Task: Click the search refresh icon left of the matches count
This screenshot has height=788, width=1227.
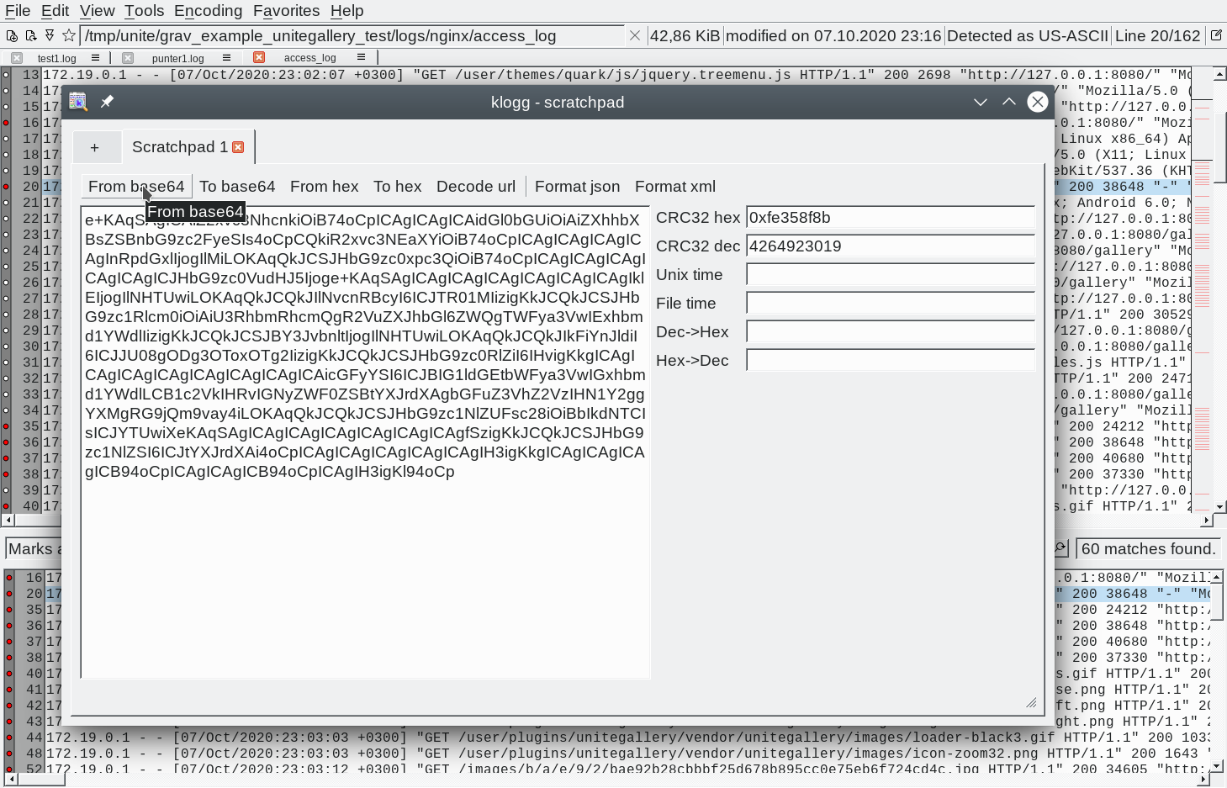Action: [1060, 548]
